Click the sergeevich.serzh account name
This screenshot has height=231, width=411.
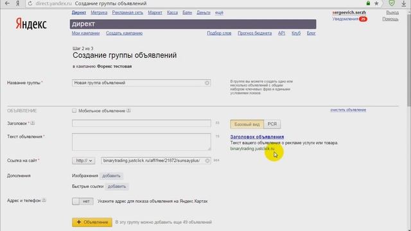349,13
